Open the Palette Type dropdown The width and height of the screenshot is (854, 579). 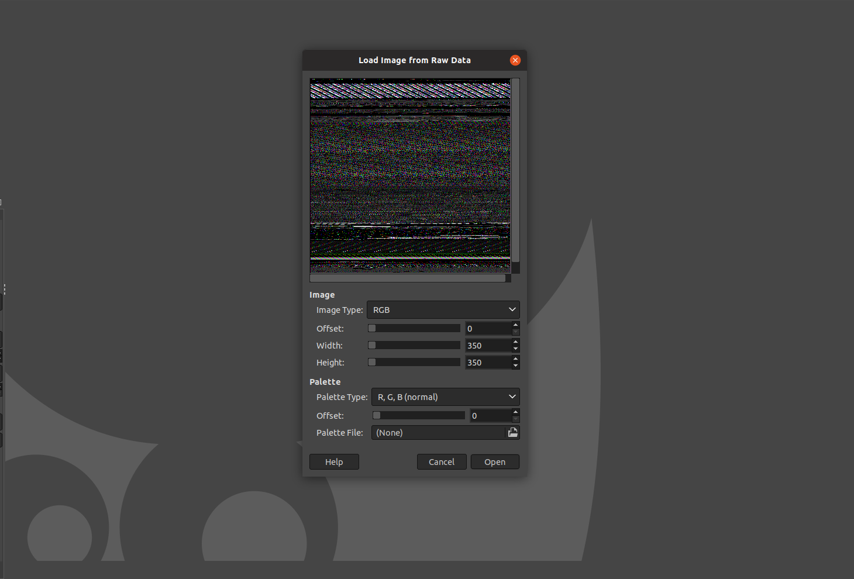(445, 397)
